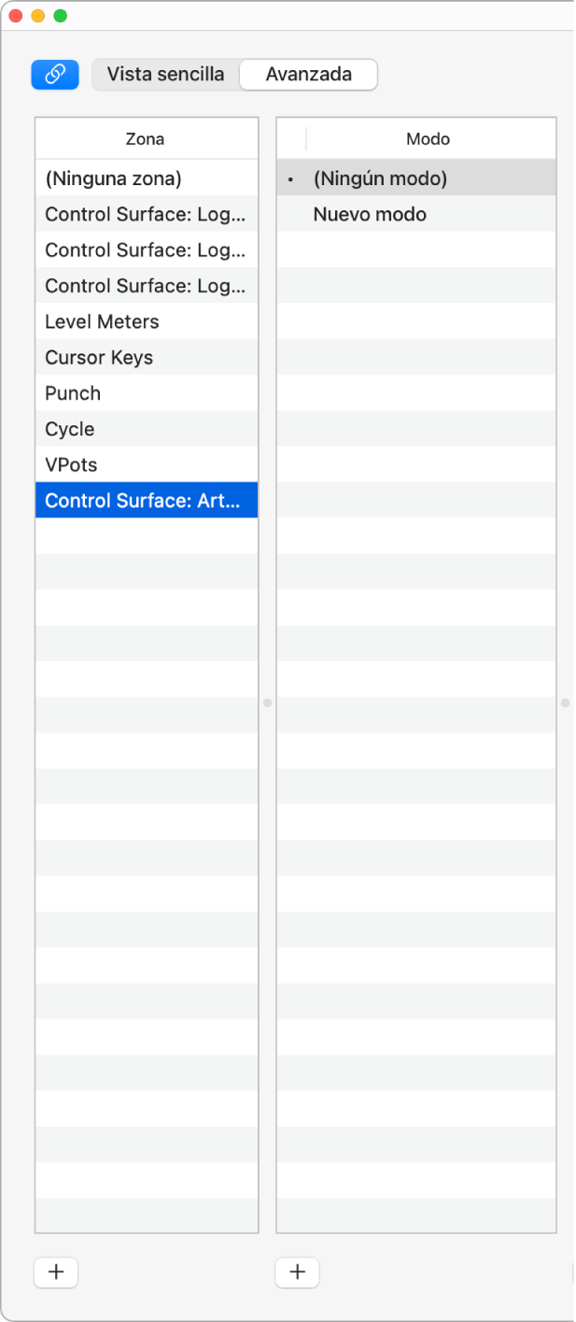This screenshot has height=1322, width=576.
Task: Select the highlighted Control Surface: Art... zone
Action: point(146,501)
